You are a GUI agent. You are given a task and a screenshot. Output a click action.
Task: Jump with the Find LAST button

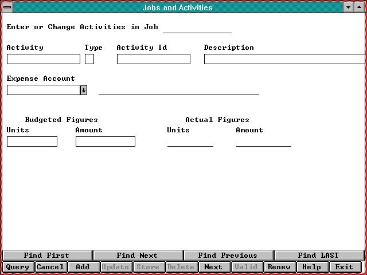tap(318, 256)
